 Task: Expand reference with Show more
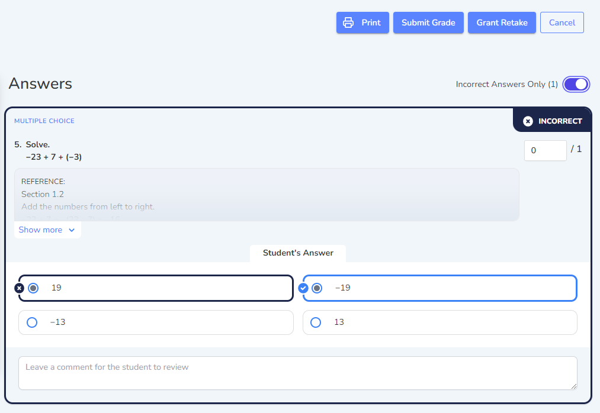coord(47,230)
